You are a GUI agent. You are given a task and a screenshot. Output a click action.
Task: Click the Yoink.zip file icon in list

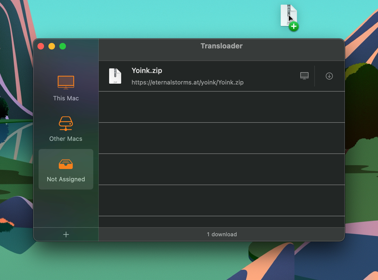[115, 76]
